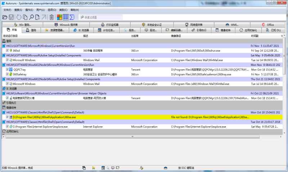Image resolution: width=288 pixels, height=172 pixels.
Task: Click the floppy disk save icon
Action: [x=11, y=17]
